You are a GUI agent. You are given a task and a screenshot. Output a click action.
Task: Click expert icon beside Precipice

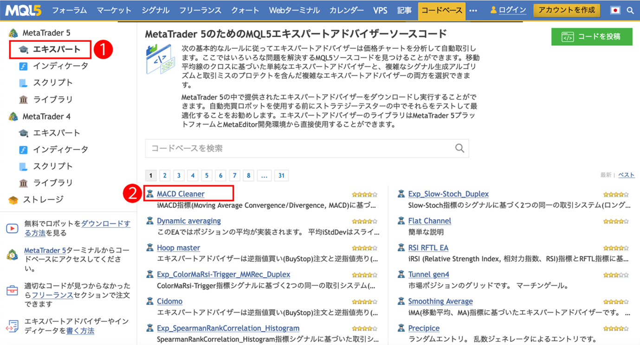coord(401,328)
